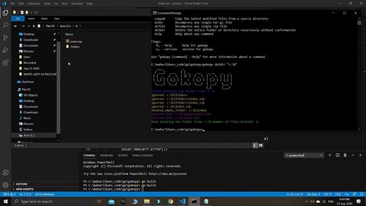Open the Extensions view
The image size is (366, 206).
click(5, 62)
